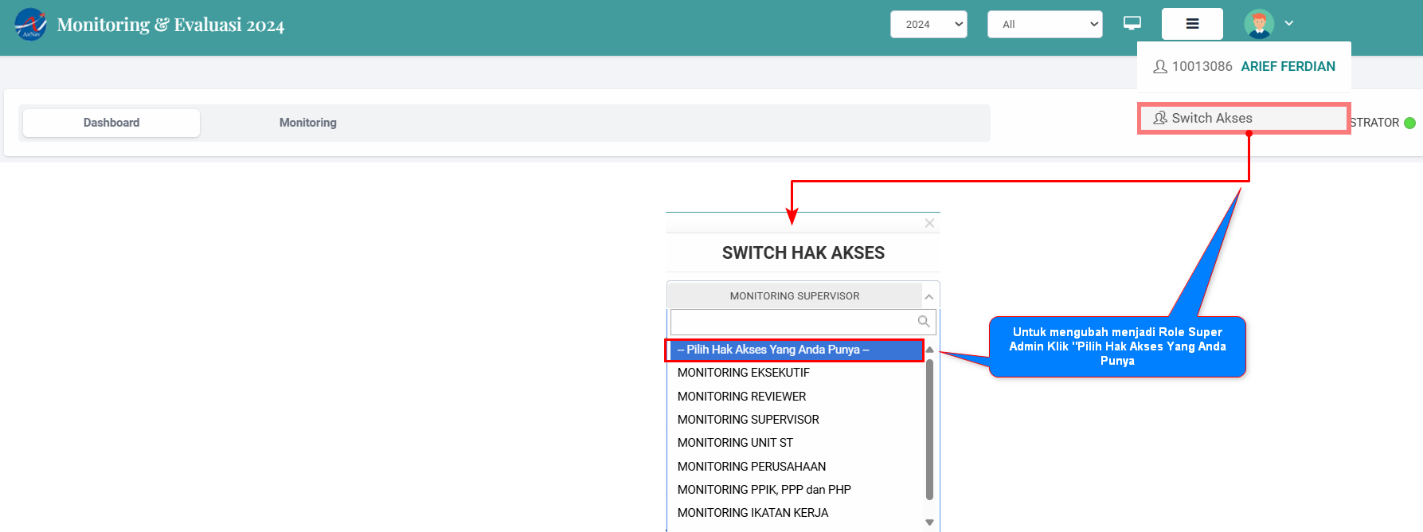This screenshot has width=1423, height=532.
Task: Click the user avatar picture
Action: point(1258,24)
